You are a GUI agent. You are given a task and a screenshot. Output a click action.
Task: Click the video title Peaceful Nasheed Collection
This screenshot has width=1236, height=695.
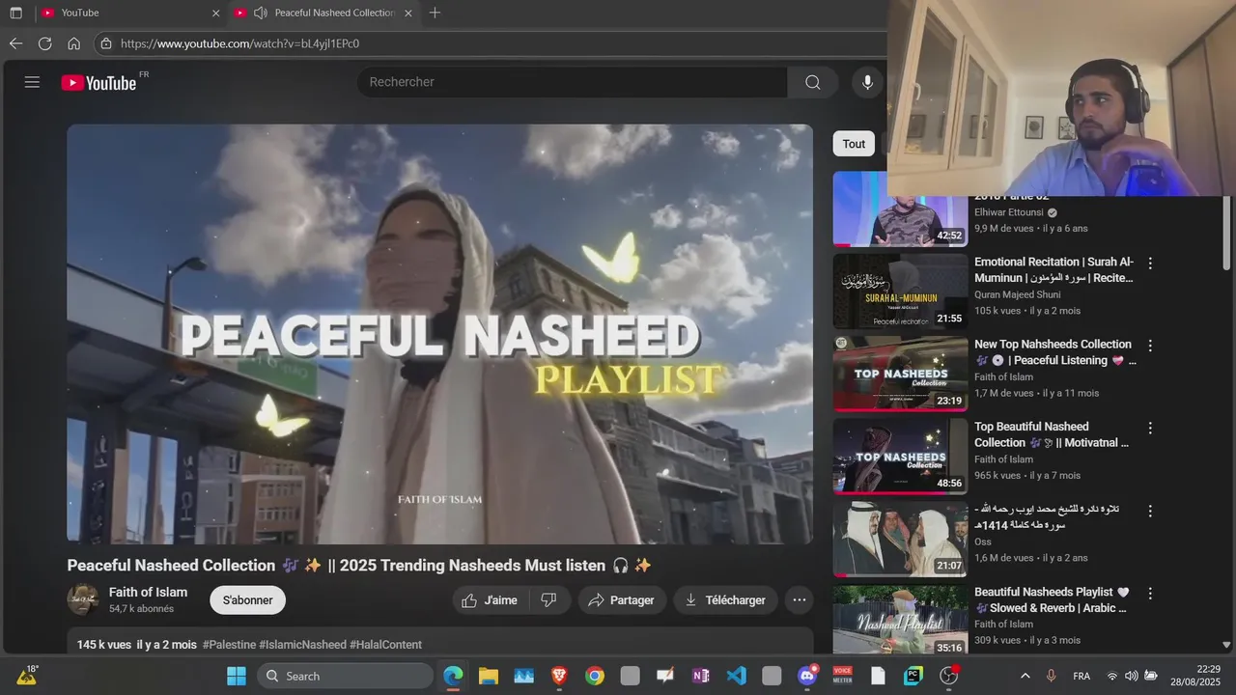(359, 566)
